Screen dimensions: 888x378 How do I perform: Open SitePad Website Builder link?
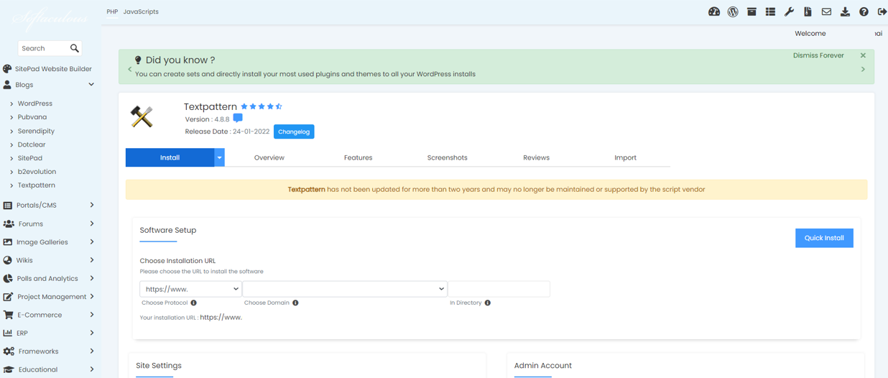point(53,69)
